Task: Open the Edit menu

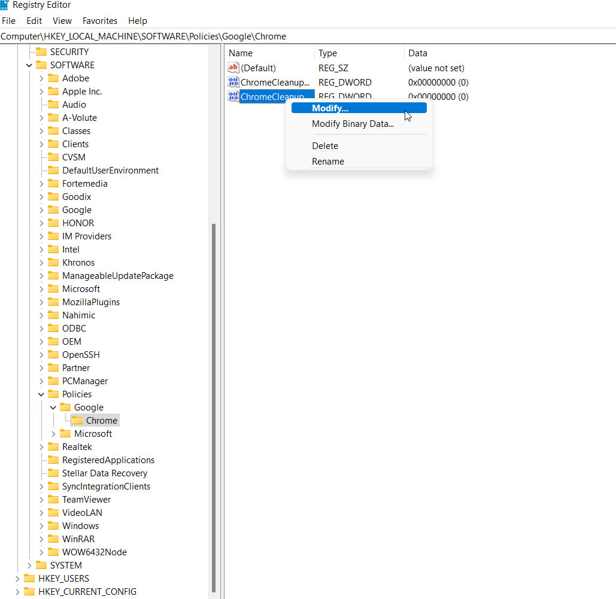Action: [x=34, y=21]
